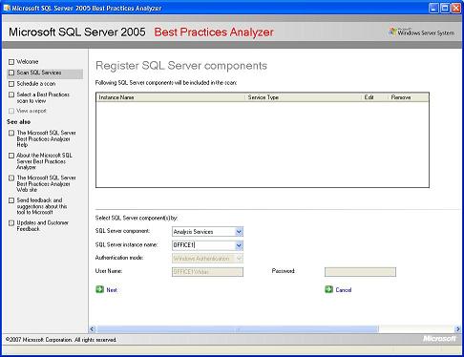The image size is (464, 357).
Task: Click the horizontal scrollbar thumb
Action: [x=238, y=329]
